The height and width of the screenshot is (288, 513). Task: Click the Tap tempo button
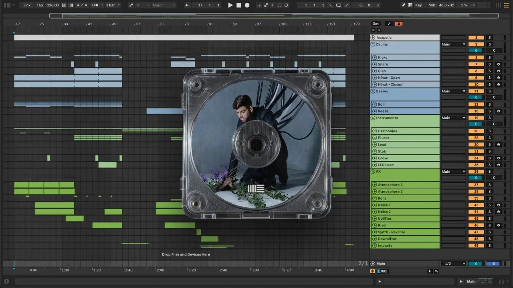[x=40, y=5]
